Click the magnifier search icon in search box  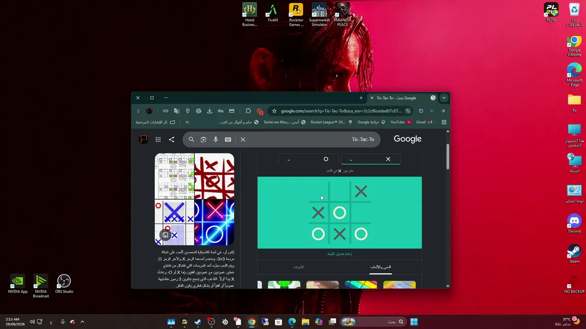coord(191,139)
